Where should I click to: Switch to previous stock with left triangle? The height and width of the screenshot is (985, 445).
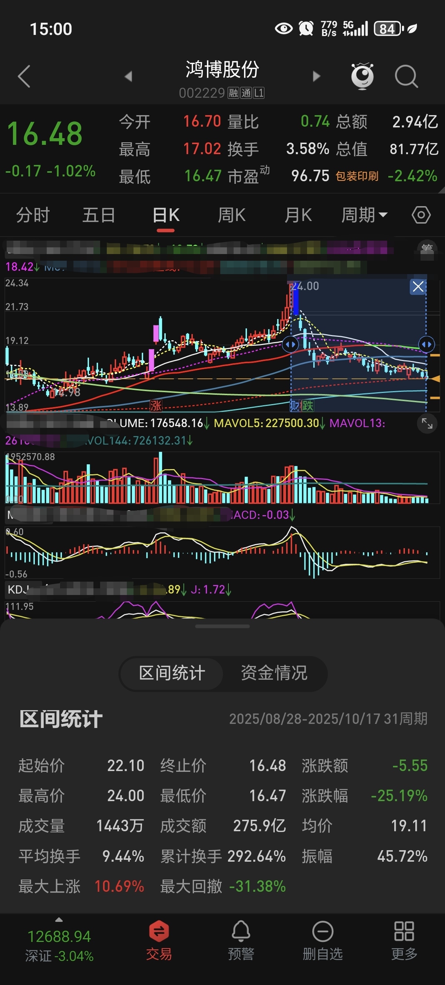(x=129, y=77)
